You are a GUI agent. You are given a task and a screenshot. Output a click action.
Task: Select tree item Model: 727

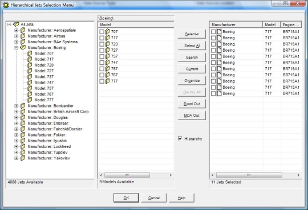coord(44,71)
